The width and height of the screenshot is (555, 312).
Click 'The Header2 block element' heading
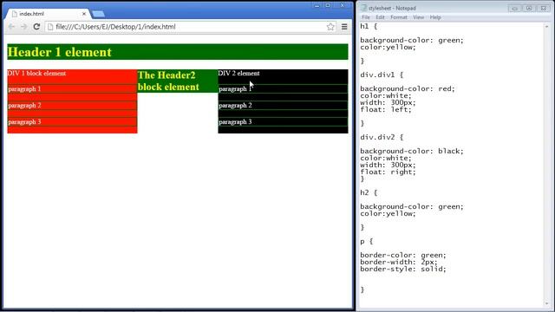[x=168, y=81]
